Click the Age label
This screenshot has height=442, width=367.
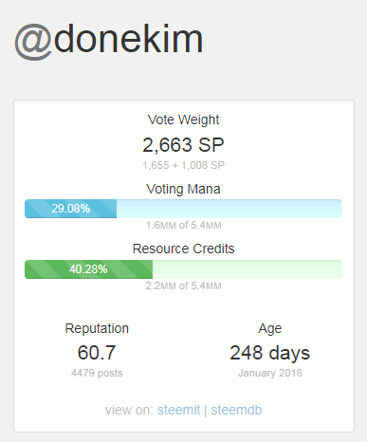[270, 329]
